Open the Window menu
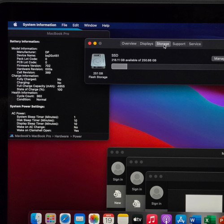Screen dimensions: 224x224 point(90,26)
